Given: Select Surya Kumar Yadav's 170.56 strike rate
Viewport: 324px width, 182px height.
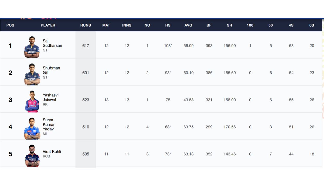Looking at the screenshot, I should (x=230, y=127).
